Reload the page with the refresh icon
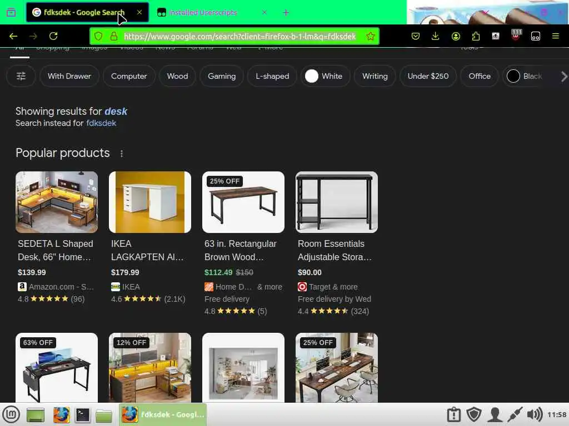The image size is (569, 426). click(x=53, y=36)
